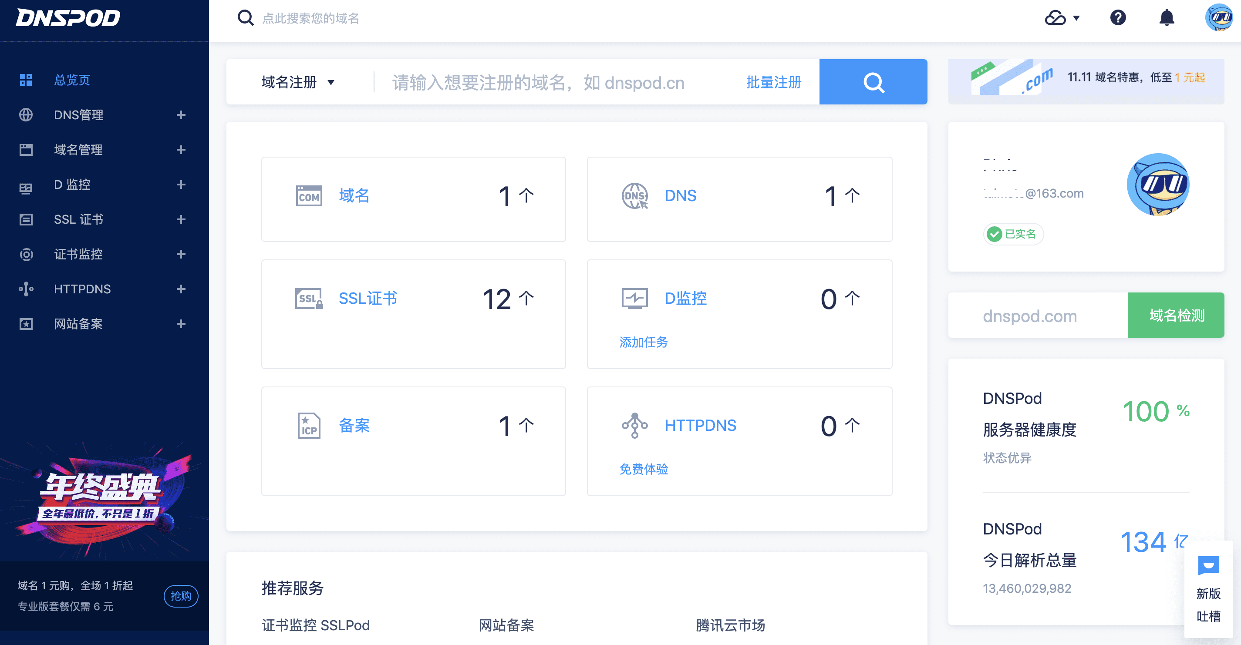1241x645 pixels.
Task: Click the green 域名检测 button
Action: (x=1176, y=315)
